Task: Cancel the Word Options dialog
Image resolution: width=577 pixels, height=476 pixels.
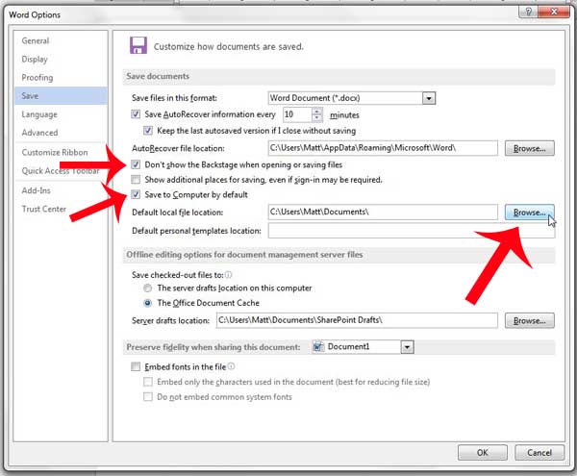Action: point(539,453)
